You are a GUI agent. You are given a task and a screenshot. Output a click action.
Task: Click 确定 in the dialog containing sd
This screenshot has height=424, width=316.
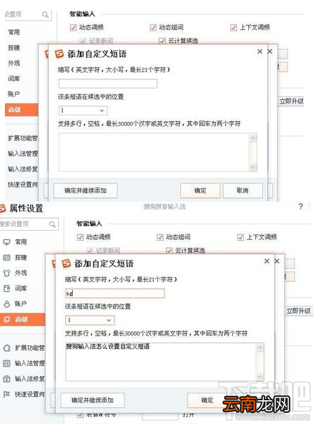(207, 400)
